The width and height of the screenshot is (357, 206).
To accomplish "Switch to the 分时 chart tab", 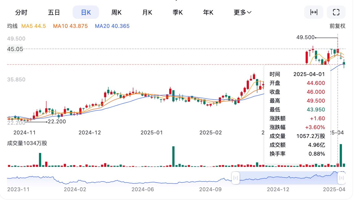I will pos(21,12).
